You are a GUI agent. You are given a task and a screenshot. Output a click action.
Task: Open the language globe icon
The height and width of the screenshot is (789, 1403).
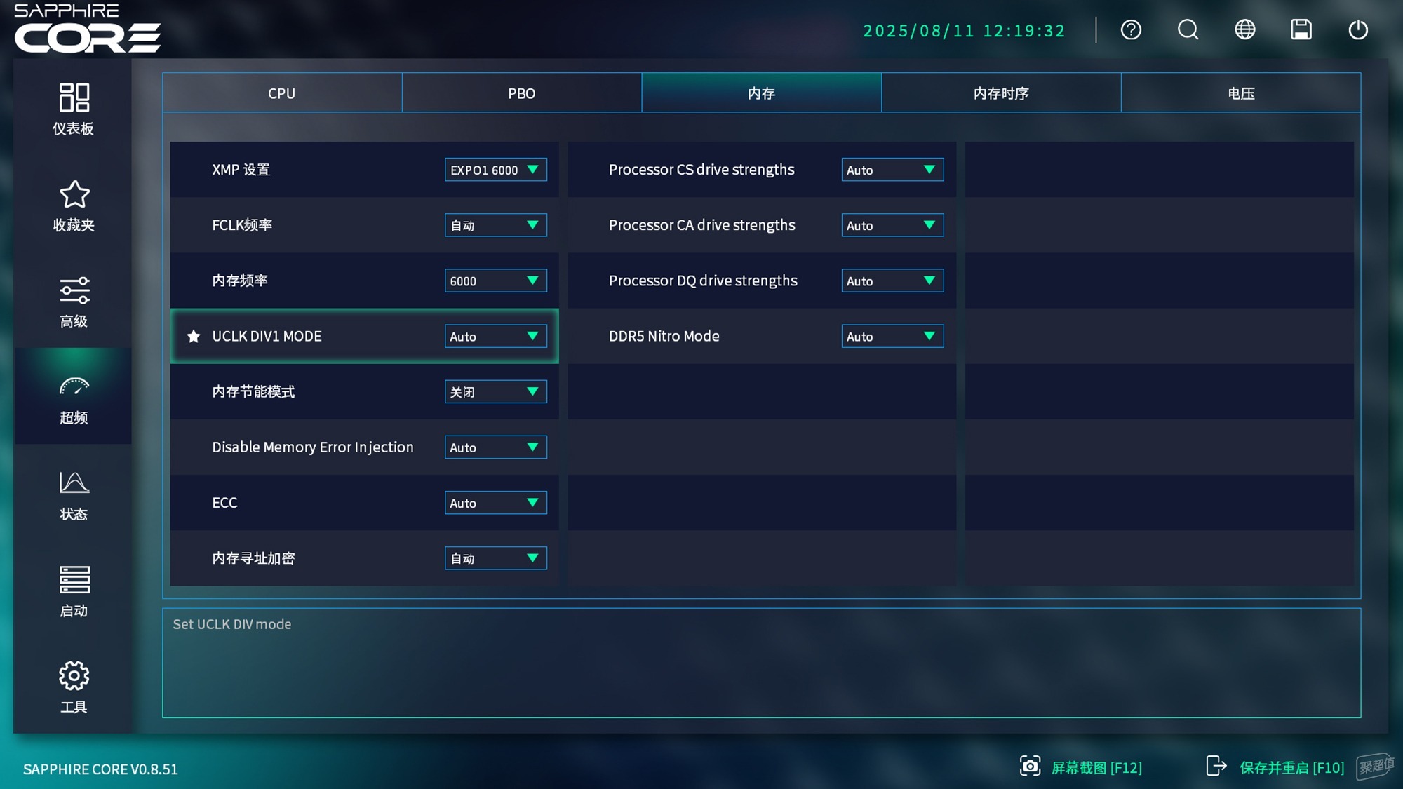(x=1244, y=29)
